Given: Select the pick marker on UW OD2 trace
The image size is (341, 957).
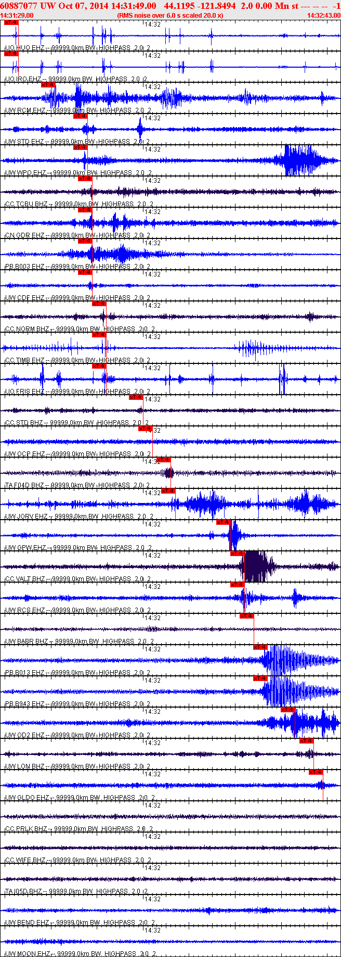Looking at the screenshot, I should (x=287, y=710).
